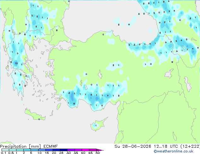Click the 'Precipitation [mm]' title text
The image size is (200, 154).
[21, 146]
